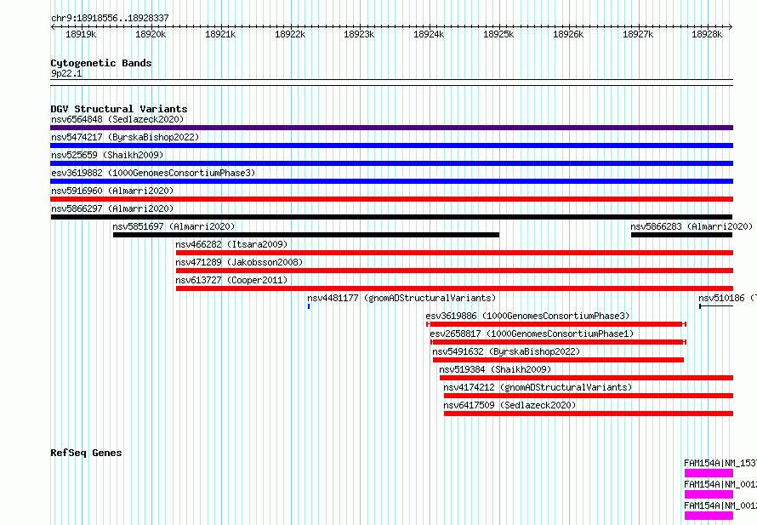Select the red bar under nsv613727
This screenshot has width=757, height=525.
coord(454,288)
